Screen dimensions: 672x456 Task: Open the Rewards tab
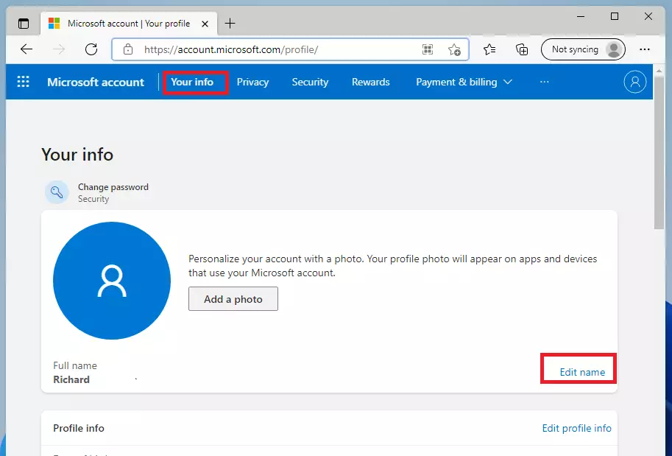click(x=371, y=82)
